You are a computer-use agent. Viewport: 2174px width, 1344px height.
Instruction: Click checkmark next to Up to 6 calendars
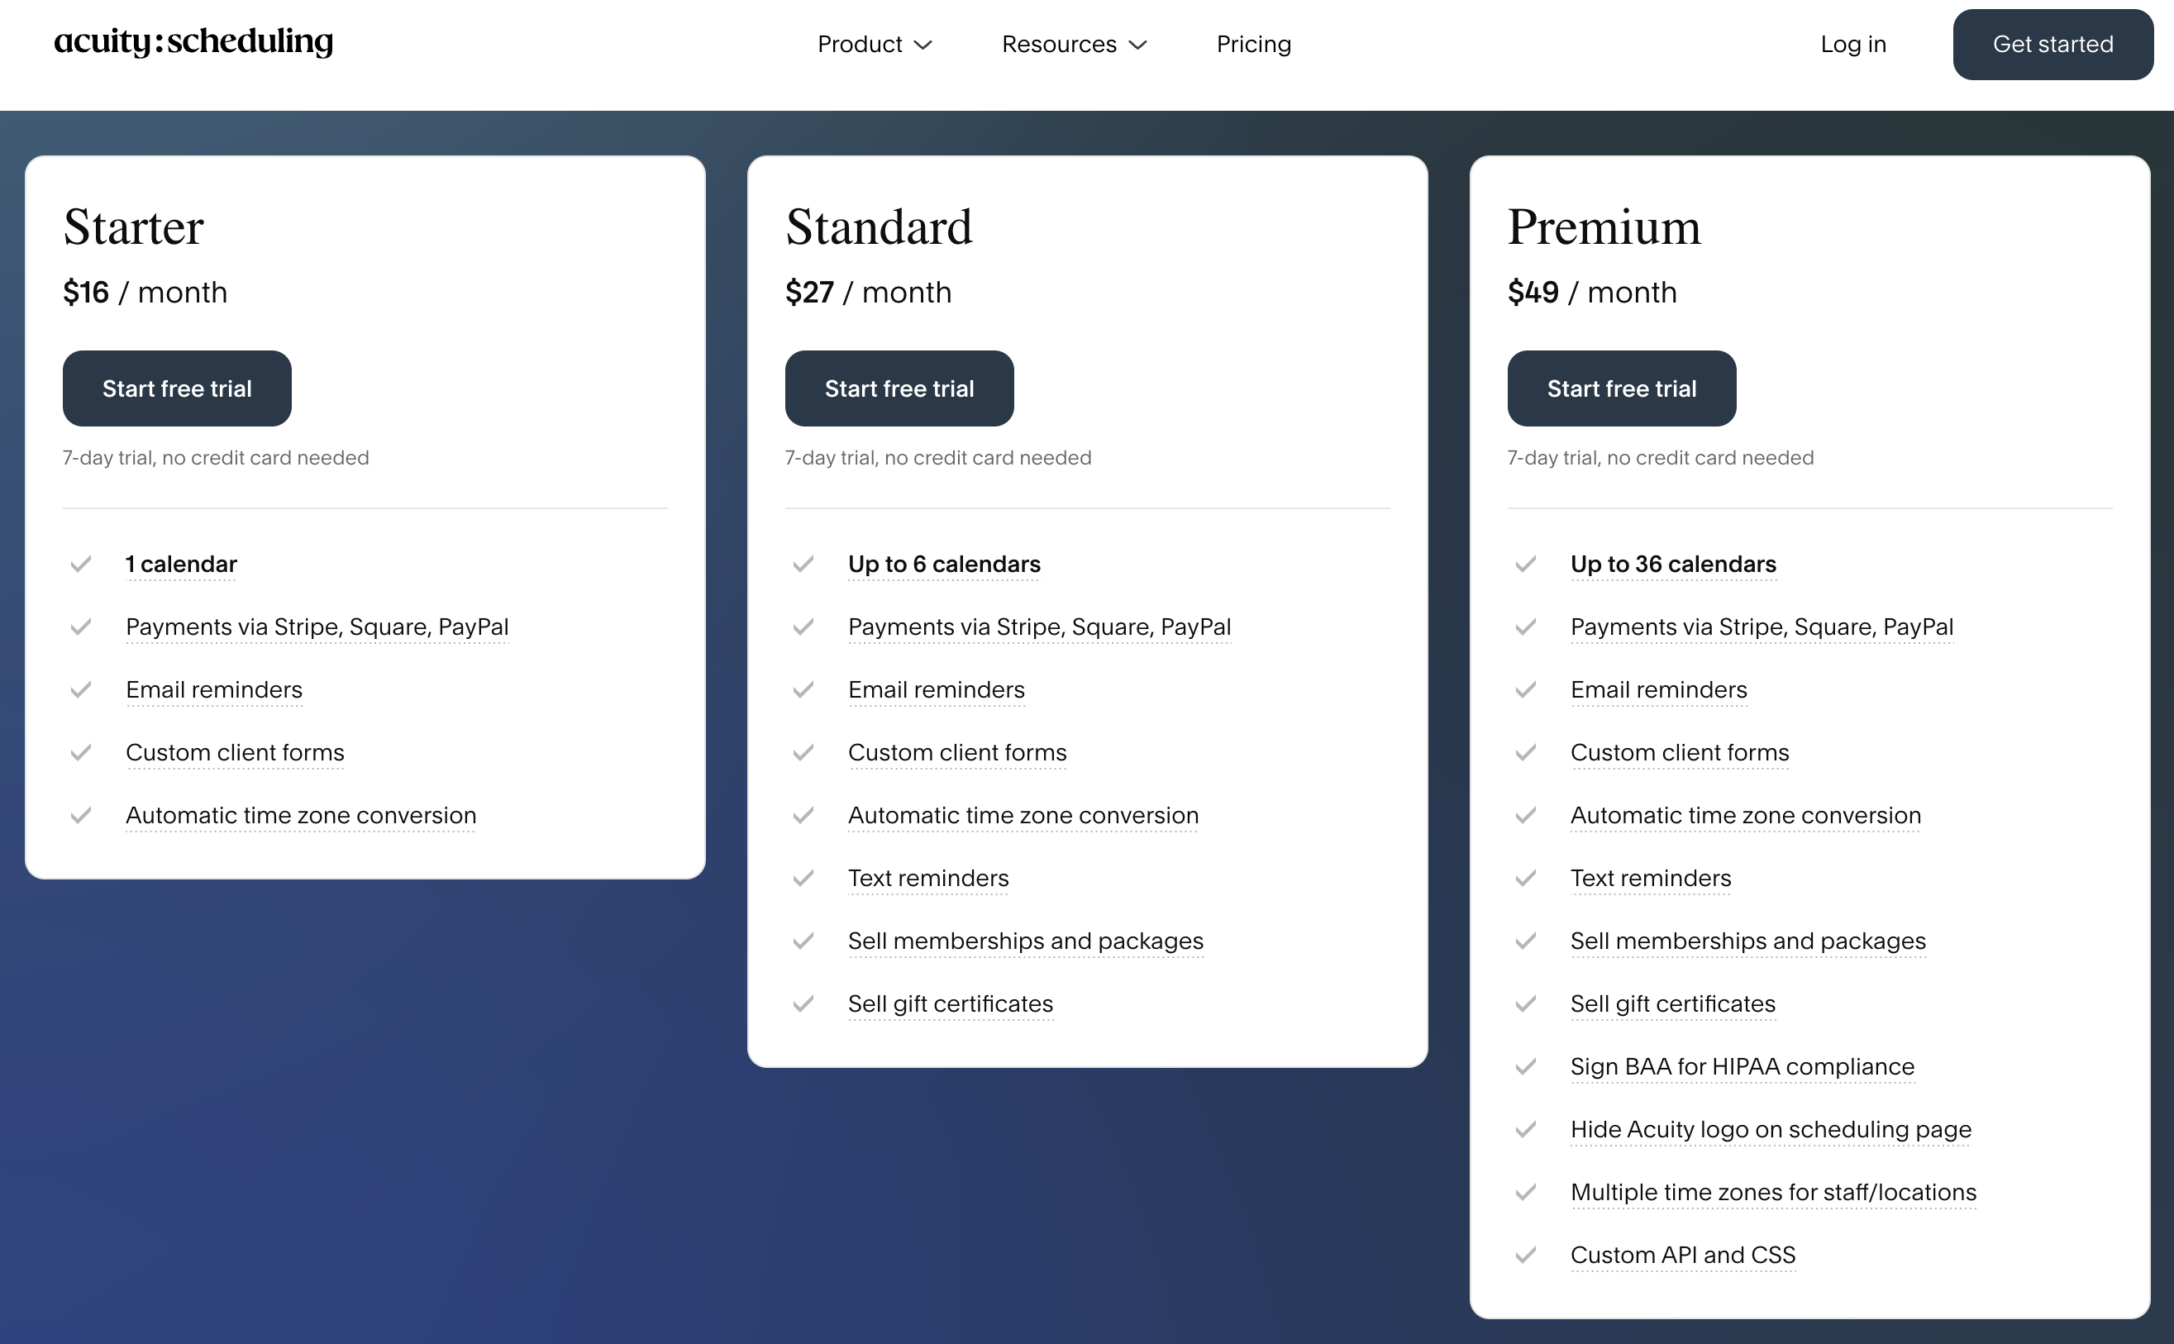pos(803,565)
